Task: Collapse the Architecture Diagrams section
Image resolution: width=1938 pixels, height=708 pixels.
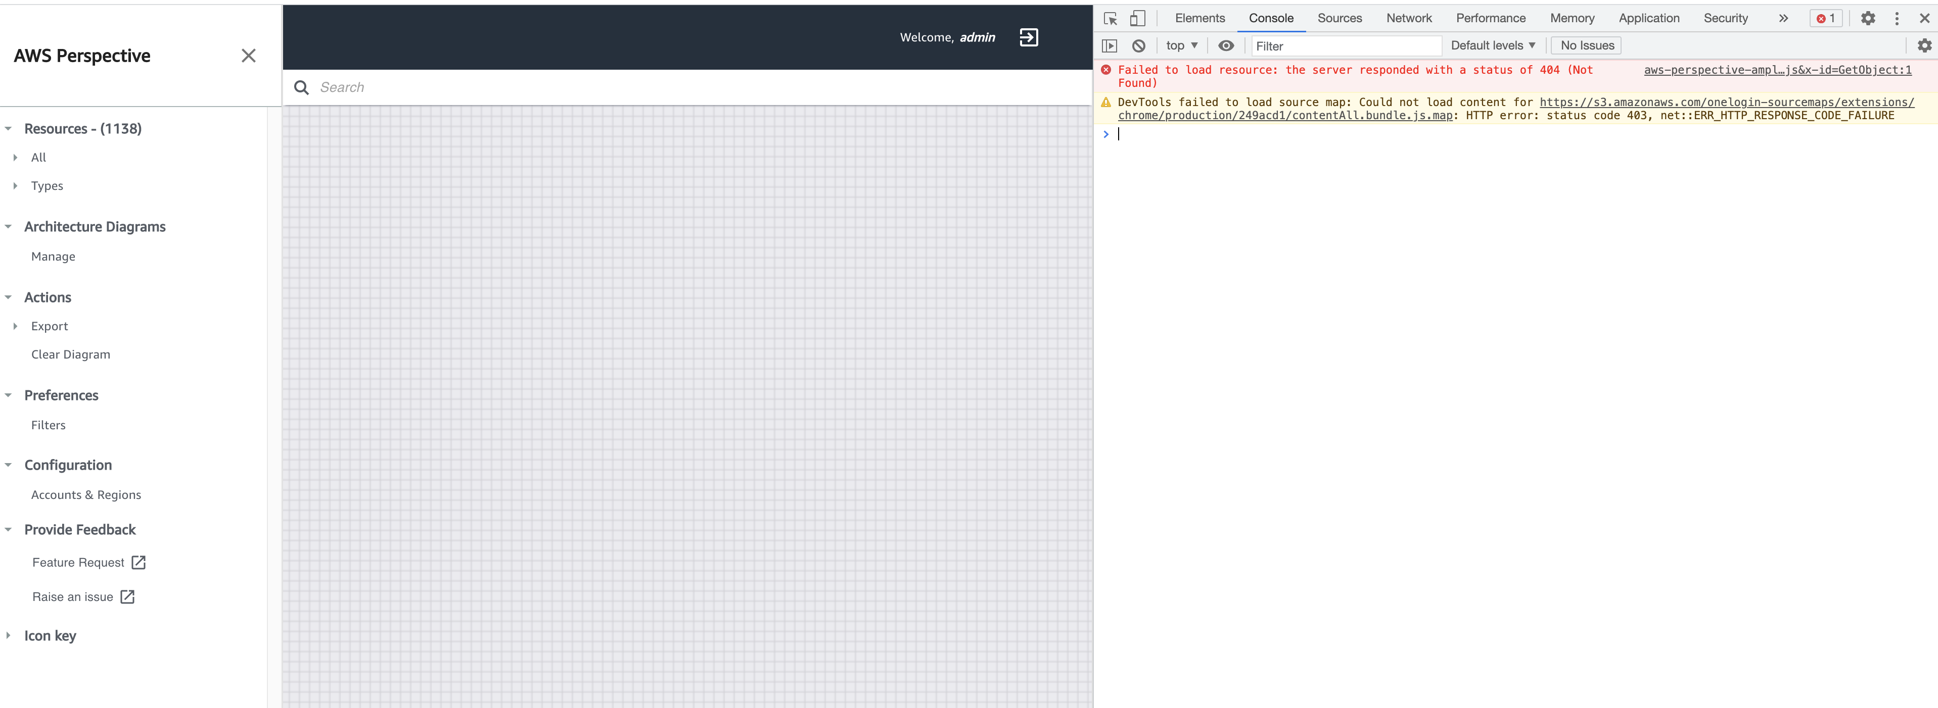Action: pos(8,226)
